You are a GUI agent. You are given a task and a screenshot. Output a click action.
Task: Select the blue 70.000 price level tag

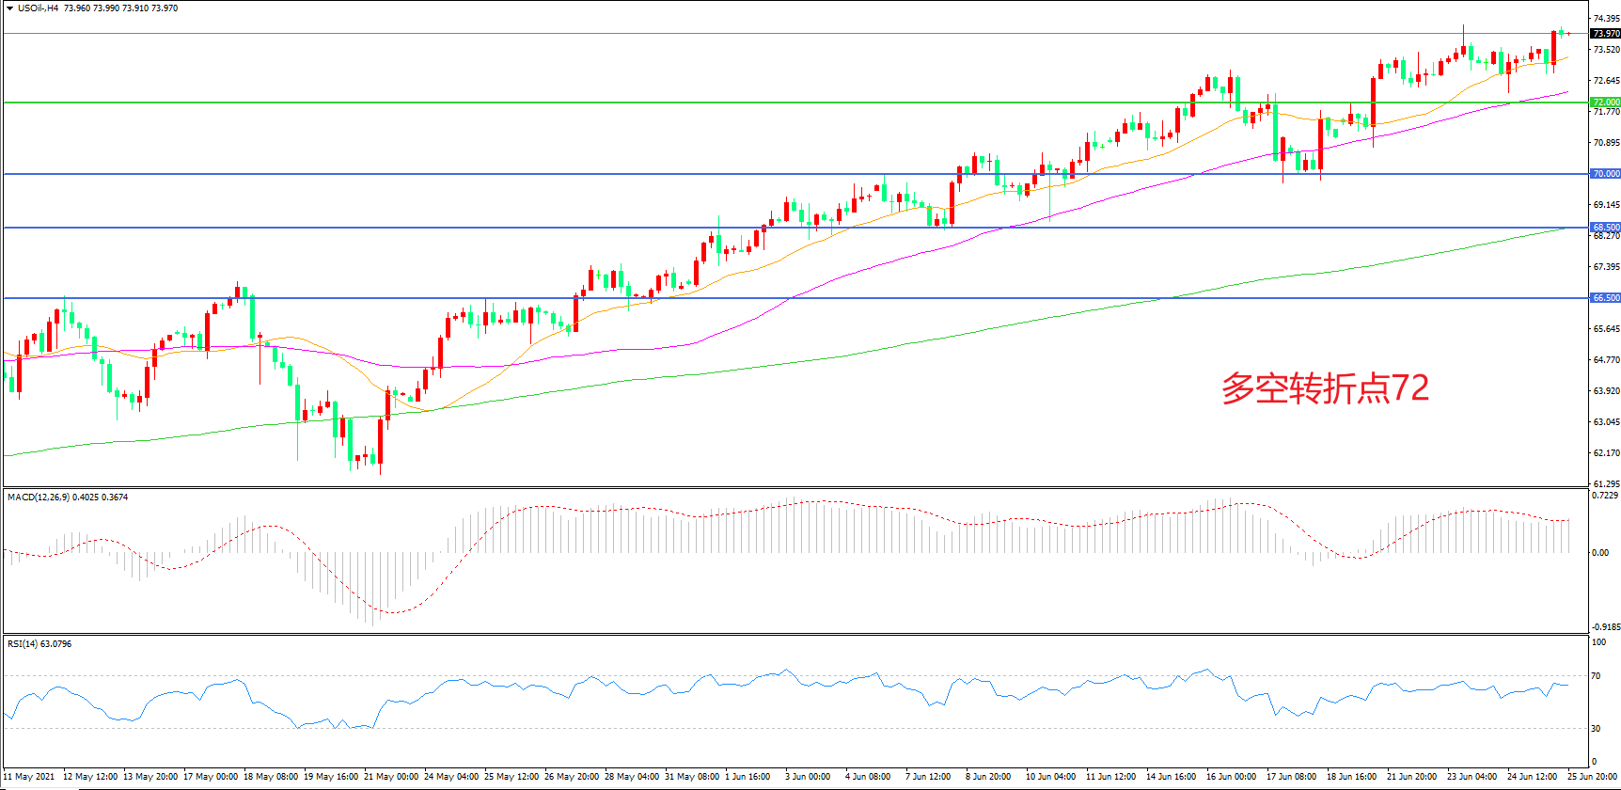[x=1605, y=174]
